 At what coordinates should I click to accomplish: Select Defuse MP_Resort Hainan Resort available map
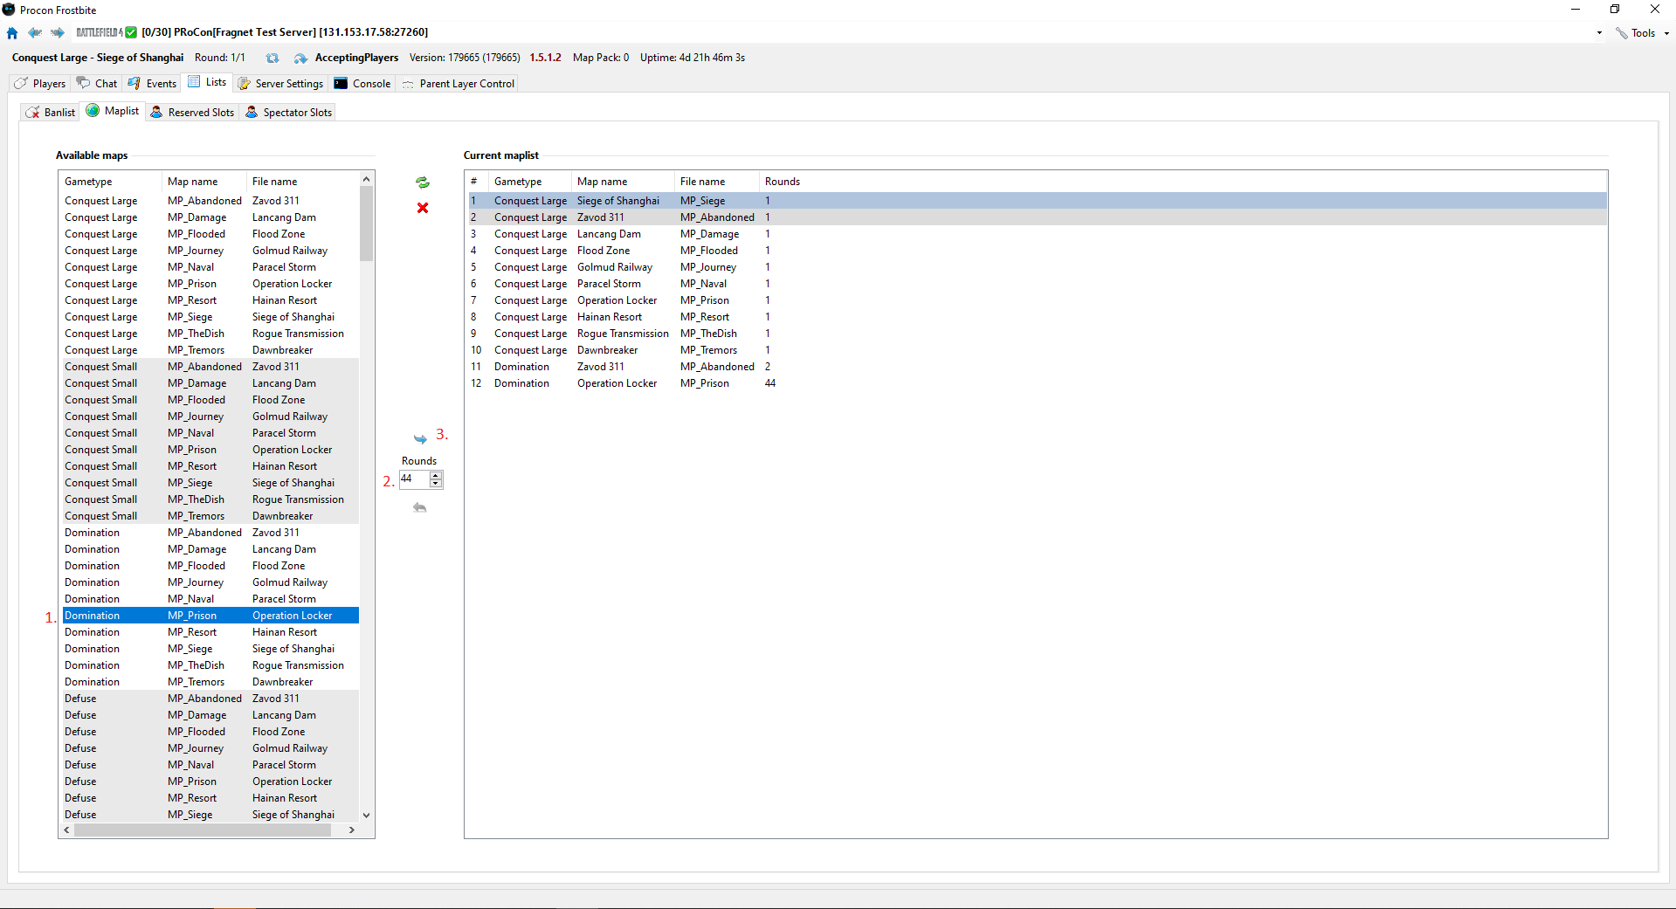point(210,798)
